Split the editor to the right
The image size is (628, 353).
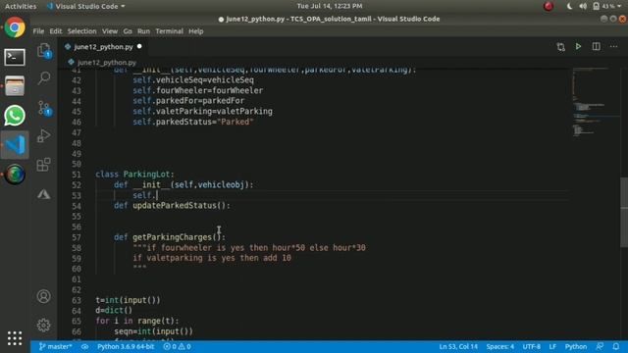(596, 46)
